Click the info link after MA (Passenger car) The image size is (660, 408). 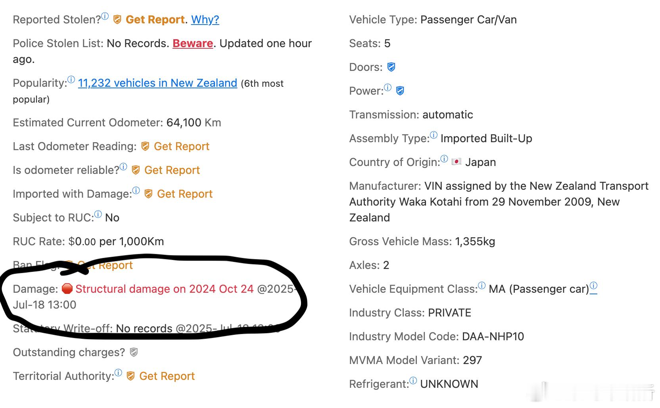pyautogui.click(x=593, y=286)
